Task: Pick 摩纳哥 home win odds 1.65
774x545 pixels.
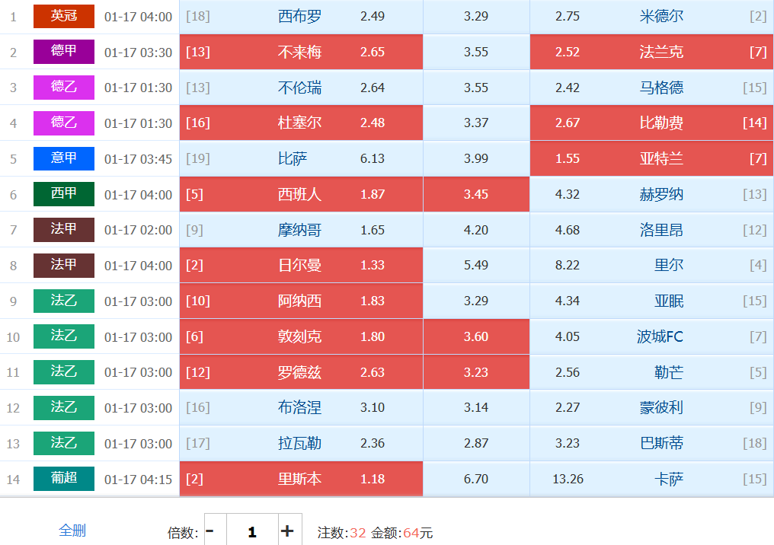Action: coord(301,230)
